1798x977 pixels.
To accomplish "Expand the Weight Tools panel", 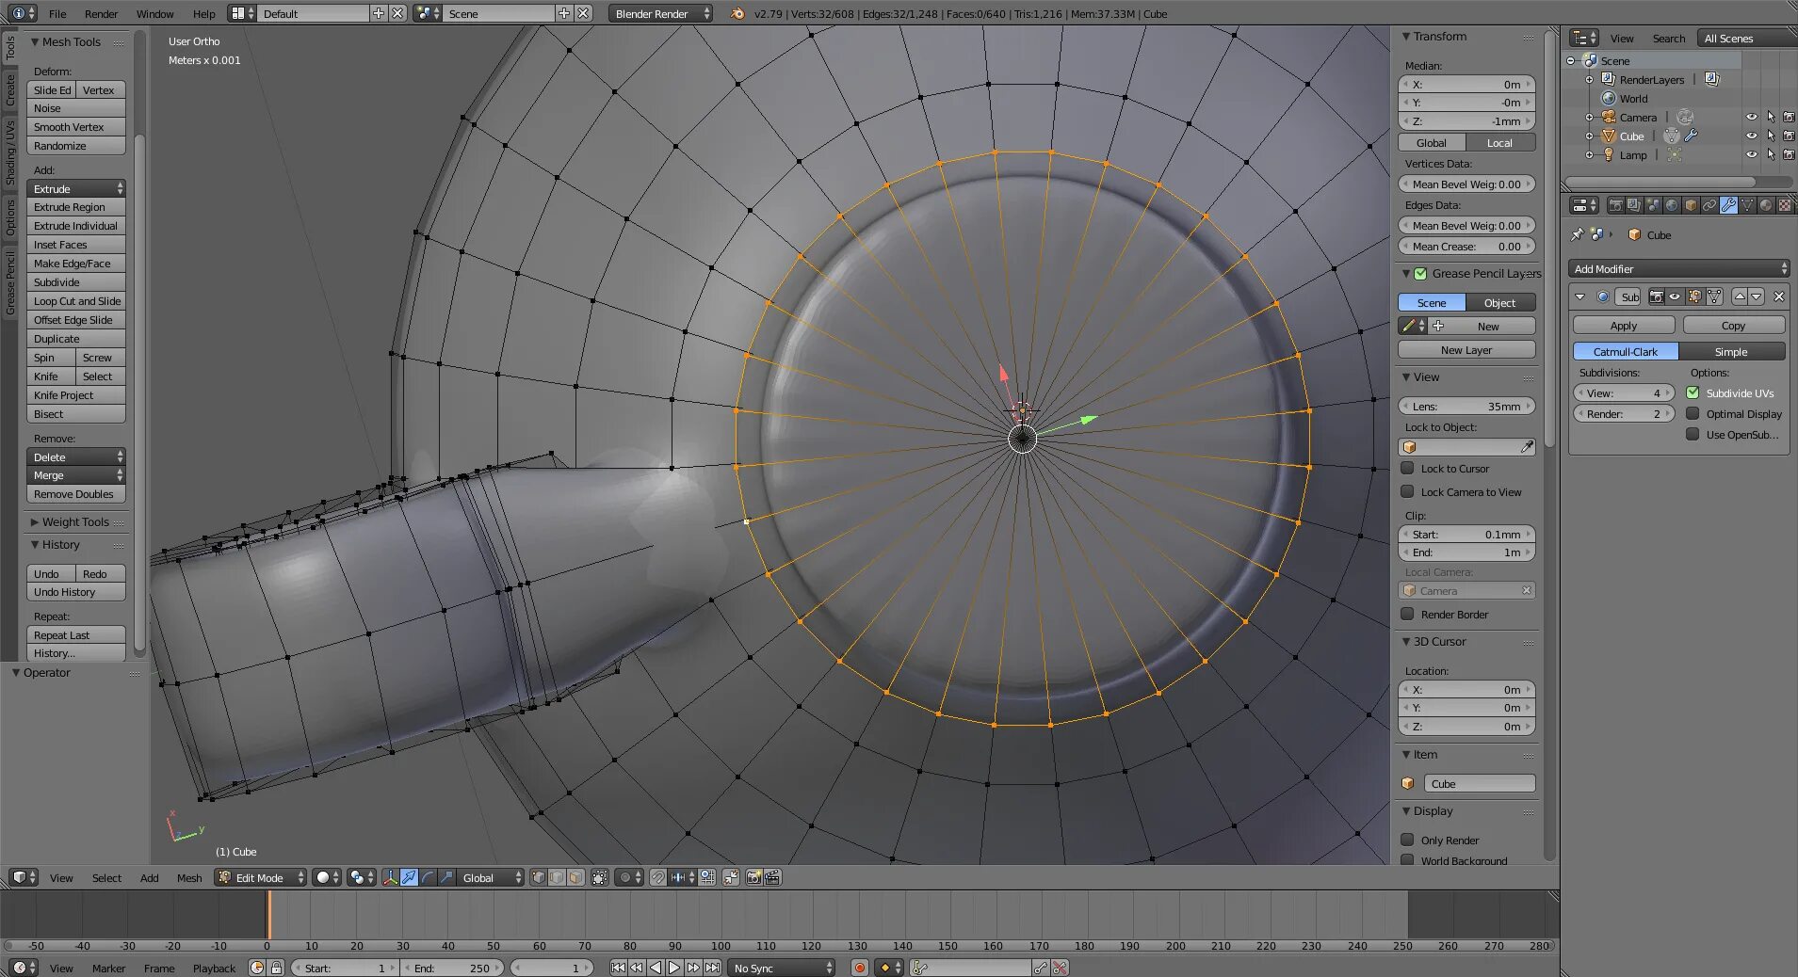I will tap(75, 521).
